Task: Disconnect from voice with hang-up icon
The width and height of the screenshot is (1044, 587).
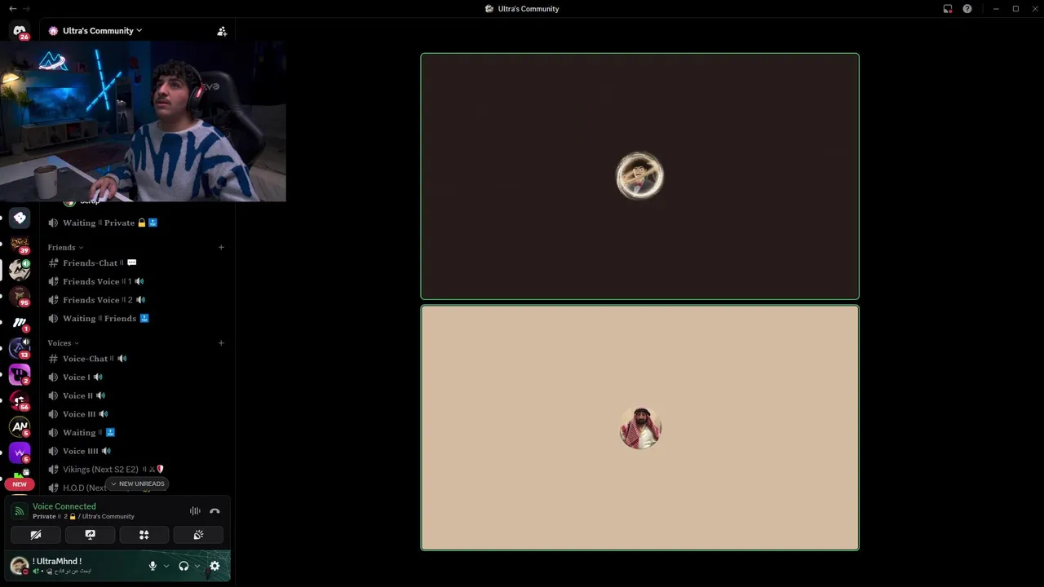Action: [x=215, y=511]
